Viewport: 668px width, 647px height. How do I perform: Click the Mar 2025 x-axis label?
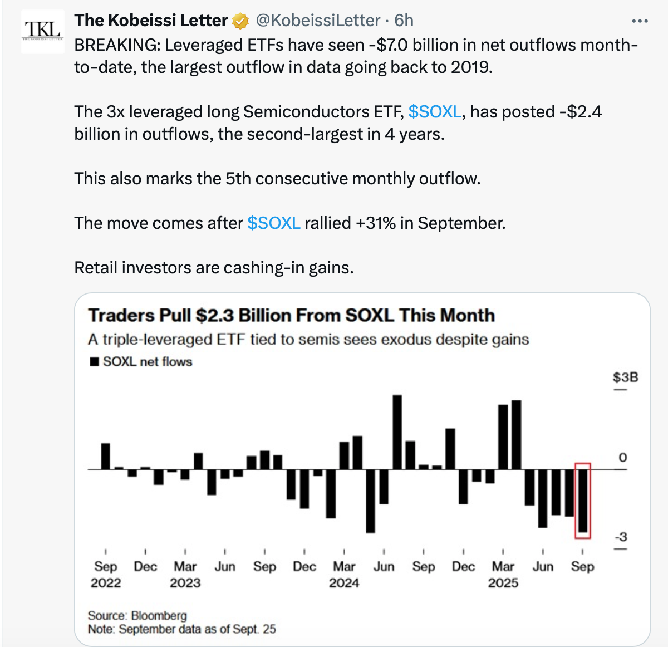click(503, 574)
